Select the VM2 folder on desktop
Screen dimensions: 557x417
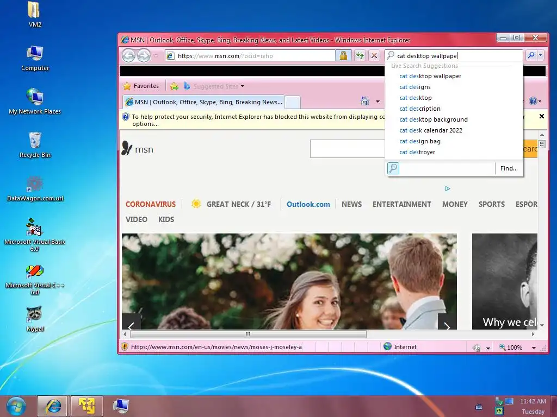pos(35,14)
